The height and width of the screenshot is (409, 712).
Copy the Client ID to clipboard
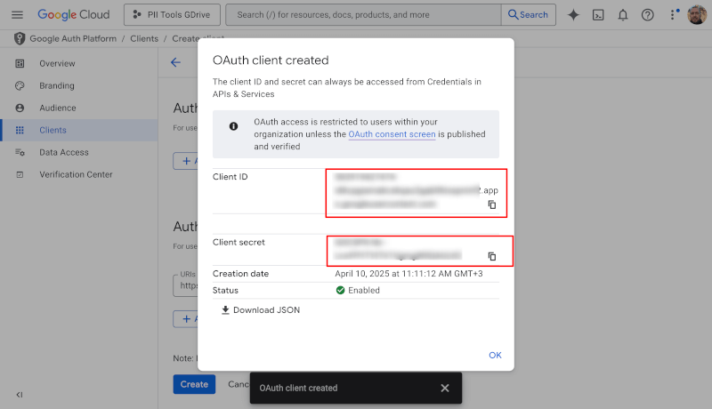(x=492, y=204)
